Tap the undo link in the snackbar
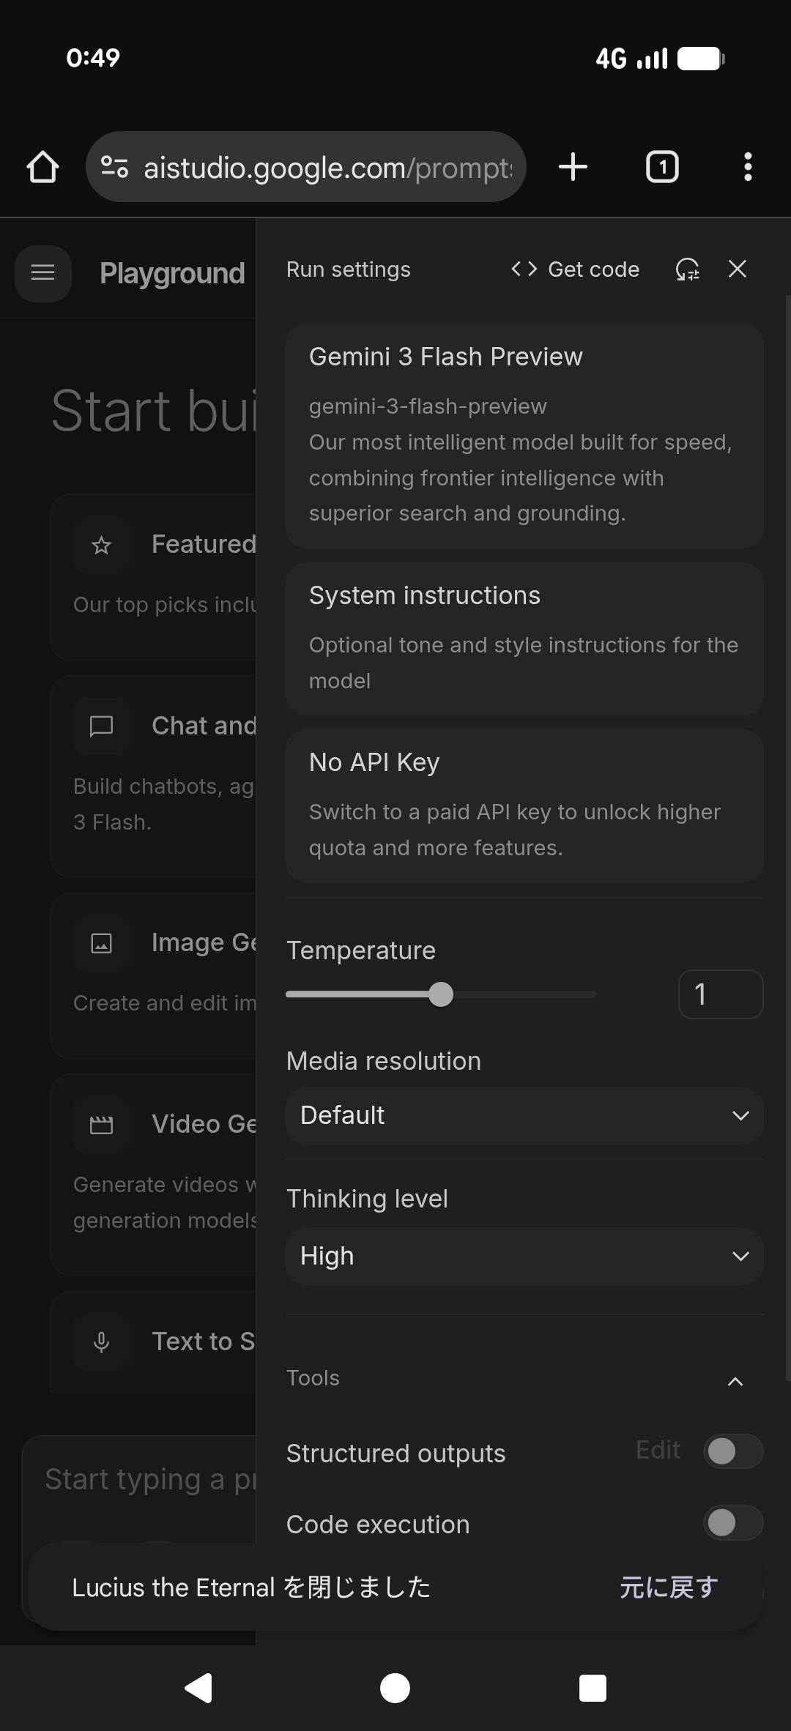This screenshot has height=1731, width=791. click(x=668, y=1587)
